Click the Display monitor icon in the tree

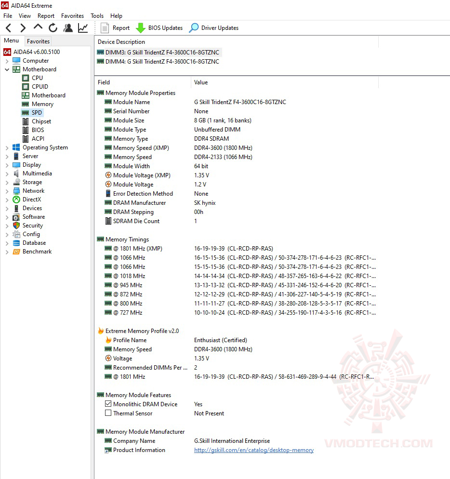(16, 165)
